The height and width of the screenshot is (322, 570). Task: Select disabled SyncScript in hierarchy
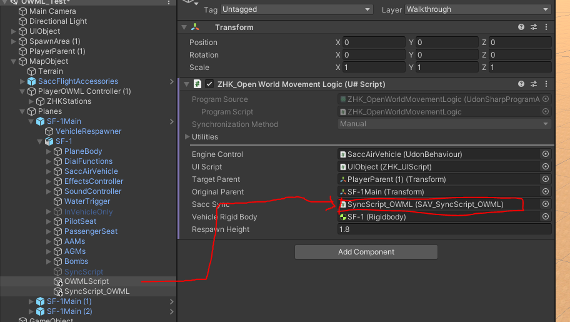[x=84, y=272]
